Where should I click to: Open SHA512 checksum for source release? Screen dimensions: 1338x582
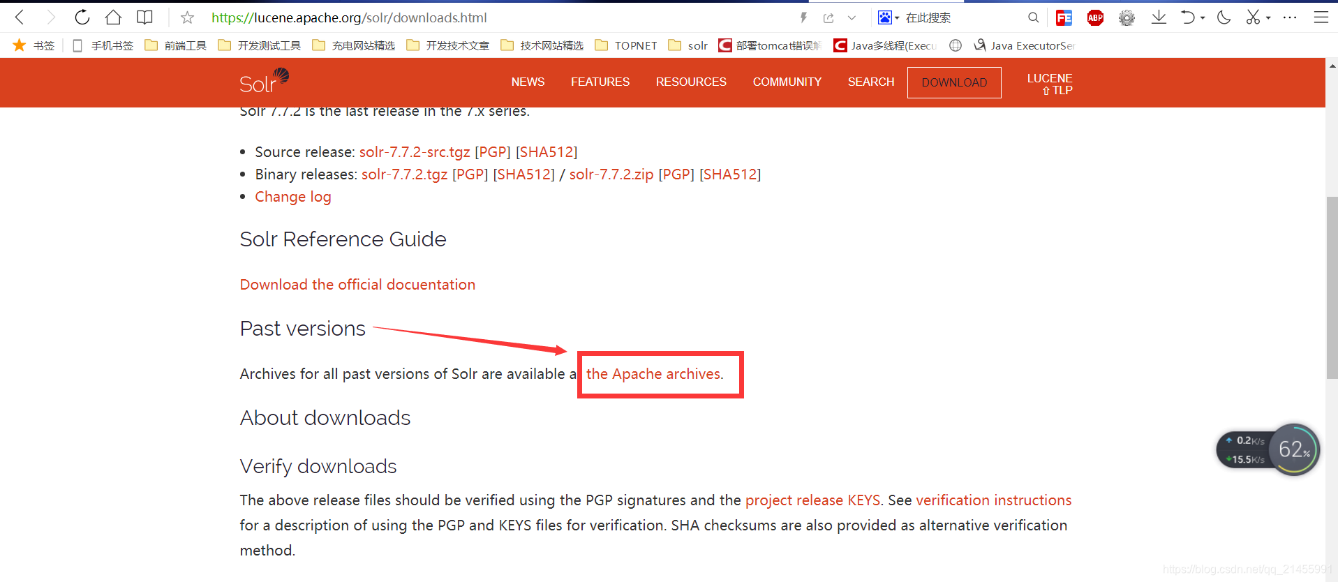coord(547,152)
